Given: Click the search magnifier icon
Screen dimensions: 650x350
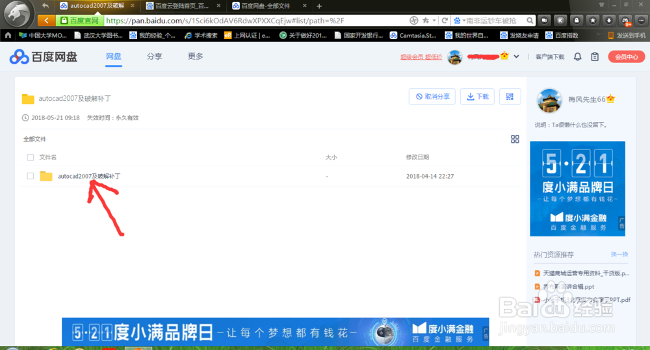Looking at the screenshot, I should [x=530, y=20].
